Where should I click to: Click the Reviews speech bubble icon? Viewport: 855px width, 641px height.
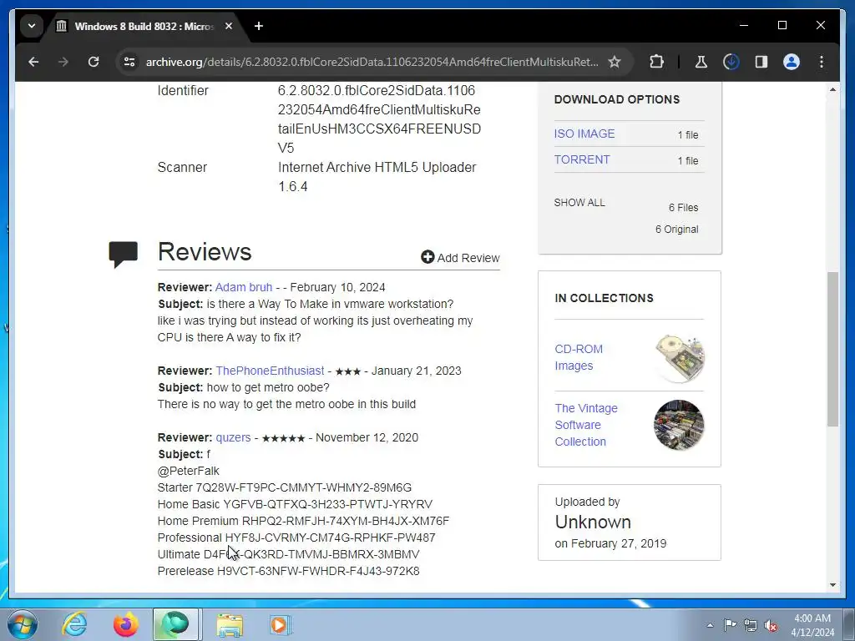[x=124, y=254]
